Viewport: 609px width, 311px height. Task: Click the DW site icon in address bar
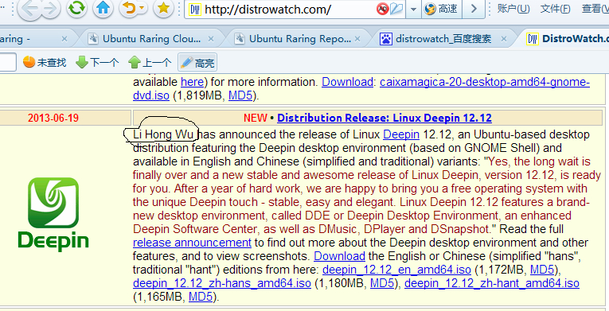194,9
